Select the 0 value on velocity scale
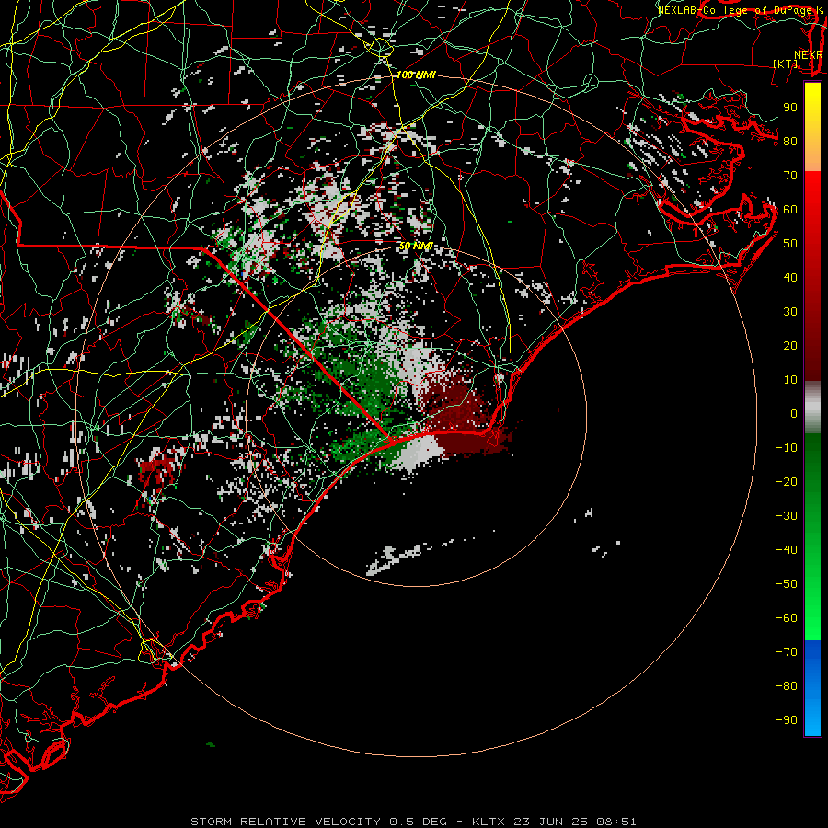Screen dimensions: 828x828 794,413
